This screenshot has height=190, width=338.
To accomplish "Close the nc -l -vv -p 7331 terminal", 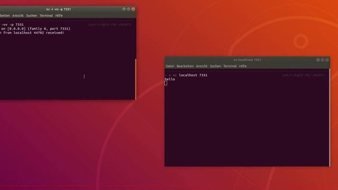I will coord(133,9).
